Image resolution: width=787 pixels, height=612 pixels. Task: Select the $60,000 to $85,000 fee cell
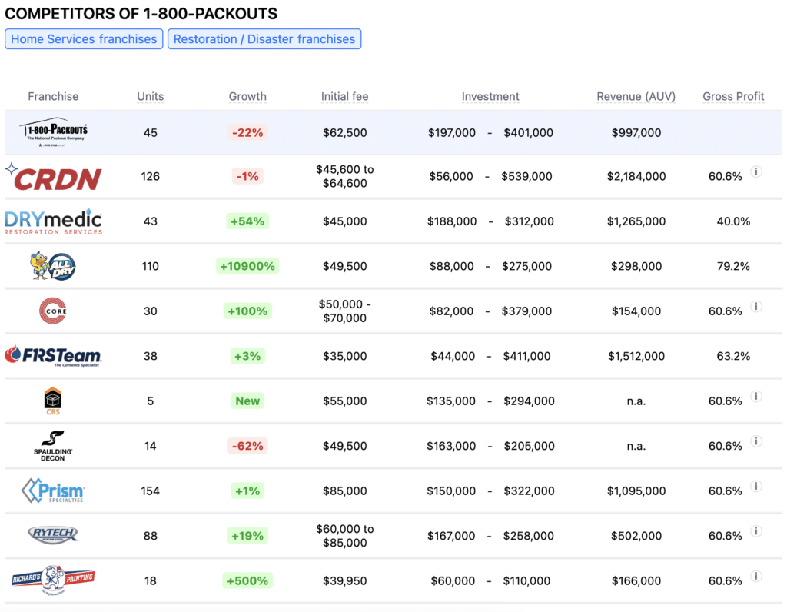tap(345, 536)
